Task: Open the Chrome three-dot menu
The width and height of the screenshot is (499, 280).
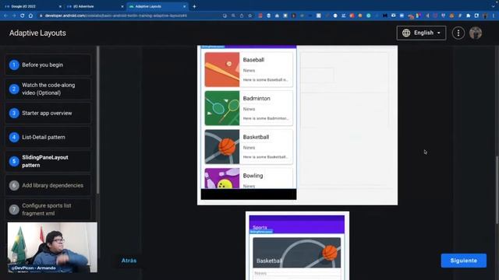Action: point(494,16)
